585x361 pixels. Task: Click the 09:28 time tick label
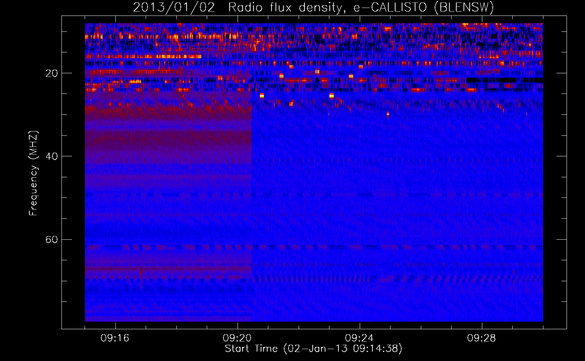(x=482, y=338)
